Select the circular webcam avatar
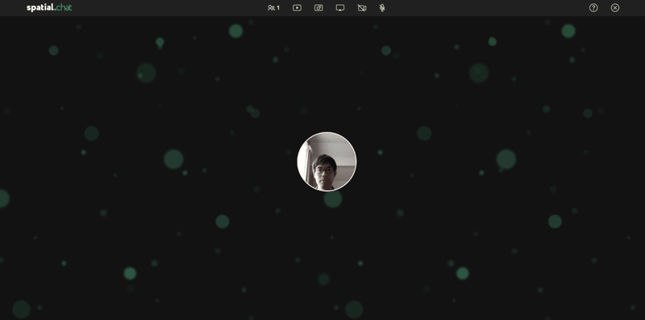 [327, 162]
